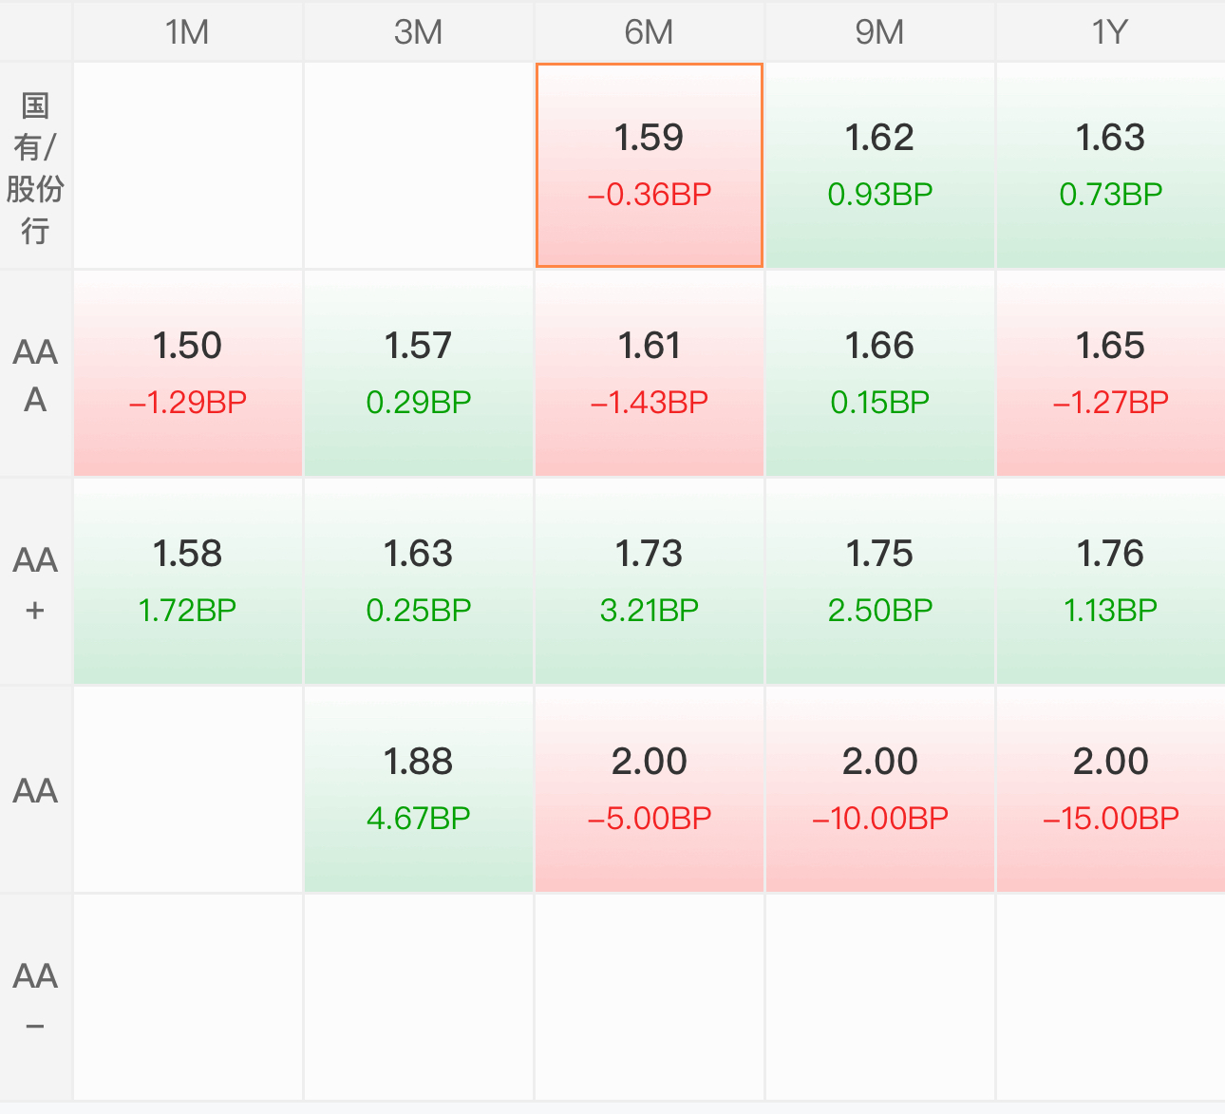1225x1114 pixels.
Task: Choose the 1.76 cell with 1.13BP
Action: click(1110, 581)
